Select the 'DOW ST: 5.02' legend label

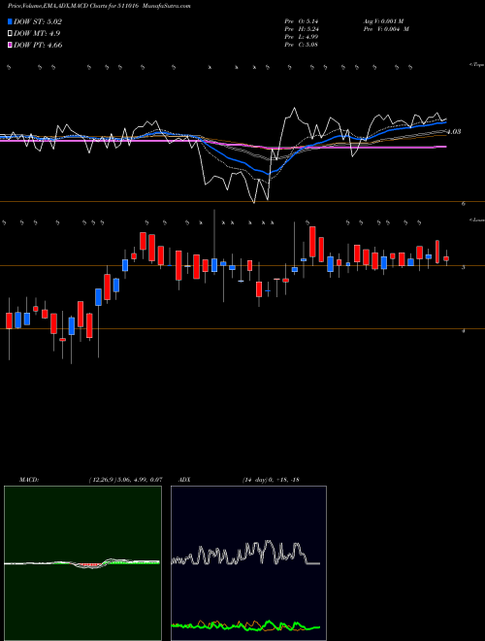click(38, 21)
